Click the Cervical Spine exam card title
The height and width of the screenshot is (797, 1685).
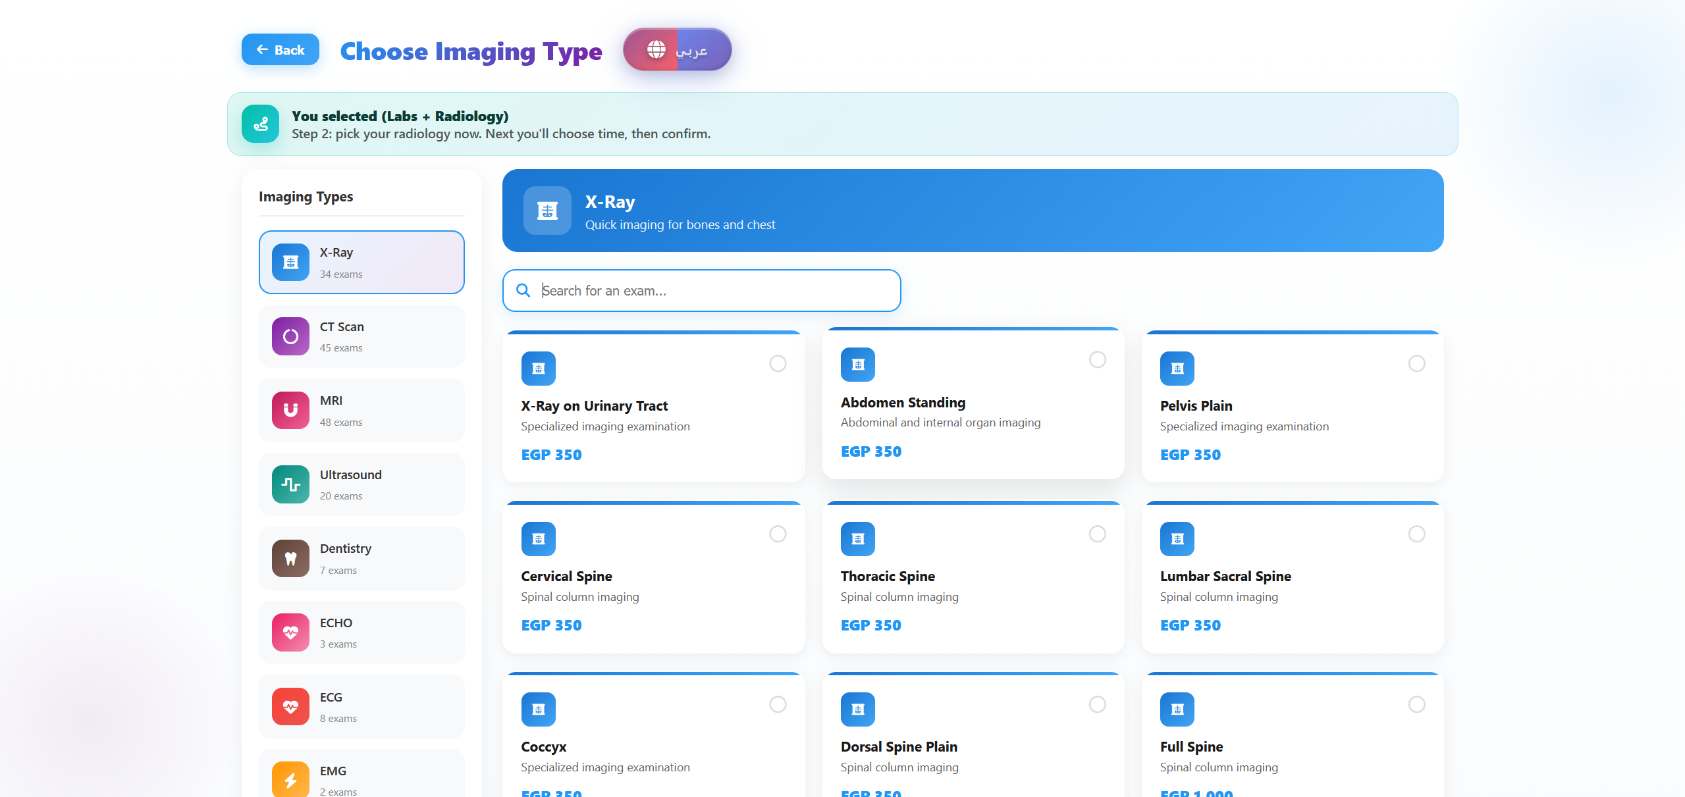pos(566,576)
